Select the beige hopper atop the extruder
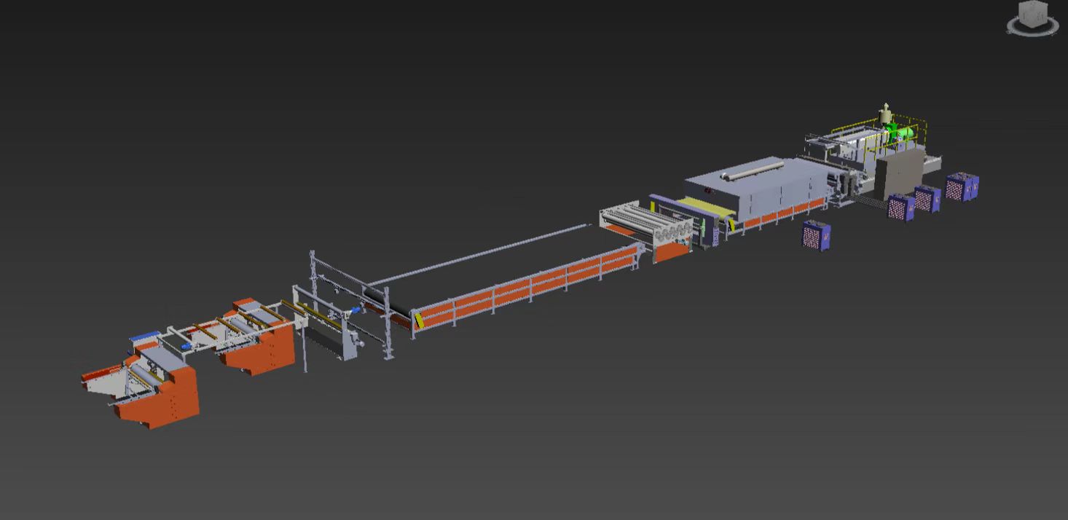 (886, 115)
